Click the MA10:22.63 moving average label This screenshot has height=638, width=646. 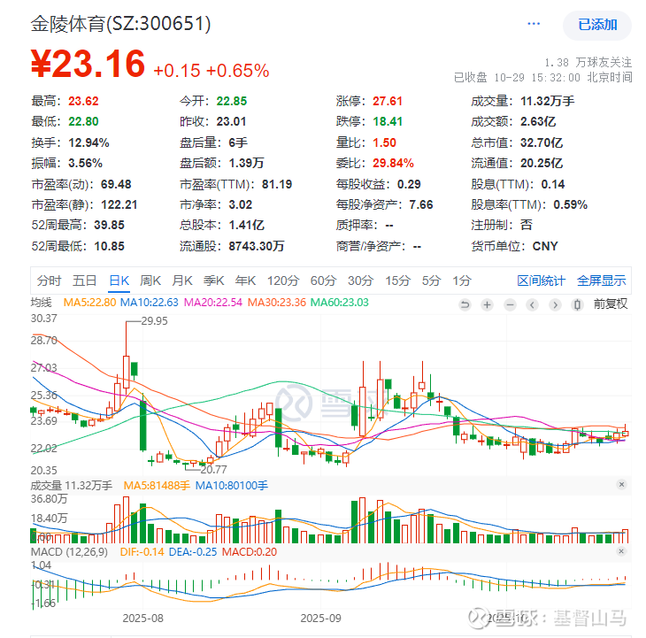click(x=150, y=303)
